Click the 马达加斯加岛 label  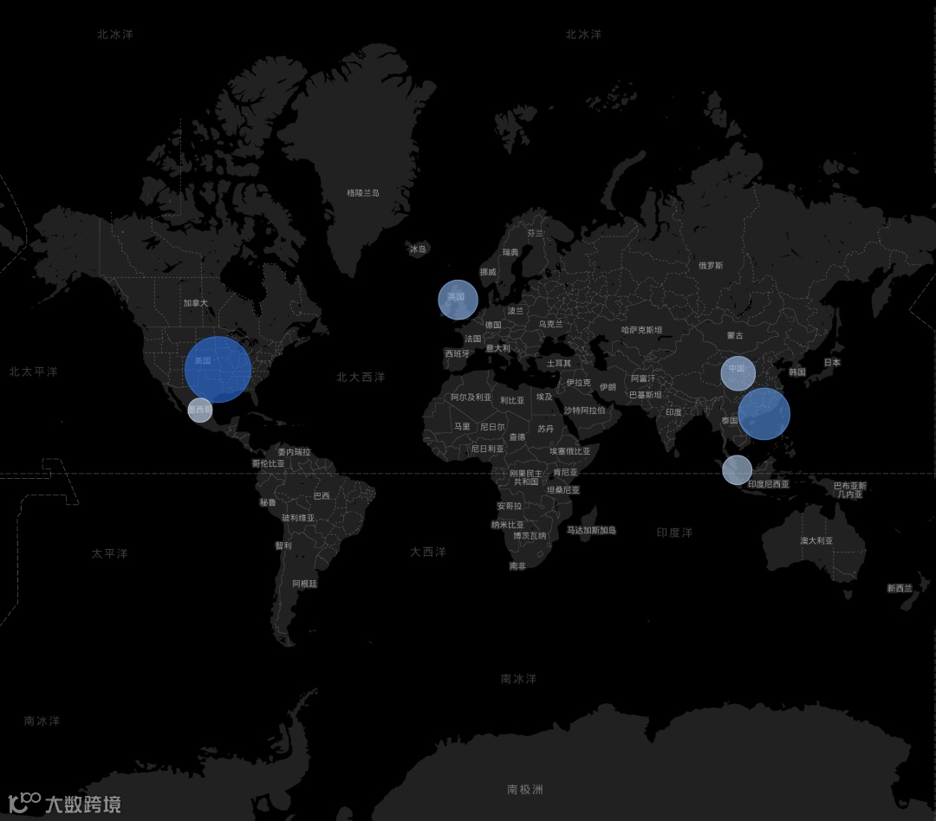click(x=592, y=530)
